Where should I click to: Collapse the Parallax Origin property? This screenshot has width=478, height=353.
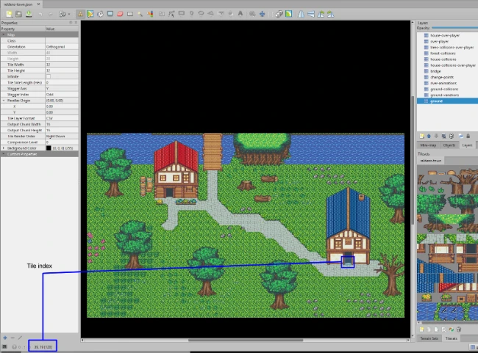click(x=4, y=100)
